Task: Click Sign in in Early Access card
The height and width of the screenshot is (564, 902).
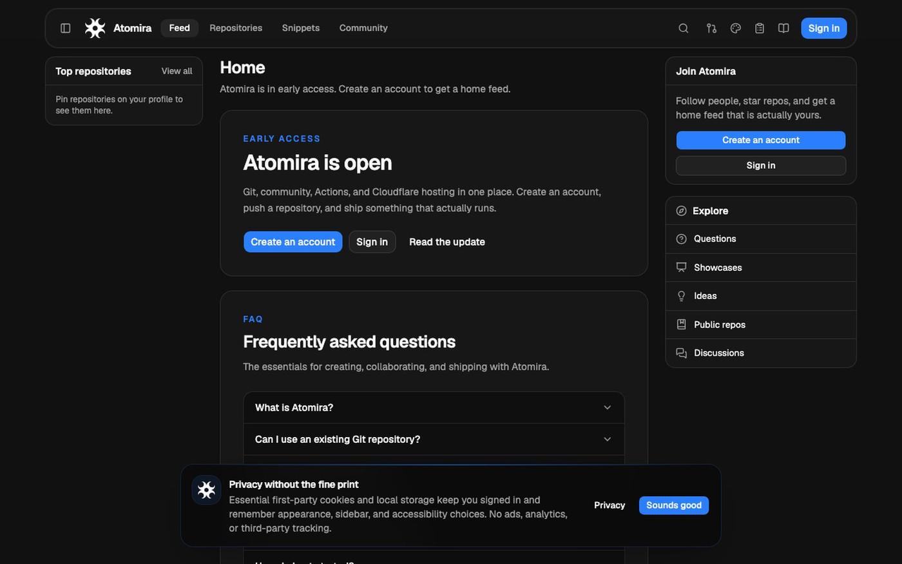Action: (372, 242)
